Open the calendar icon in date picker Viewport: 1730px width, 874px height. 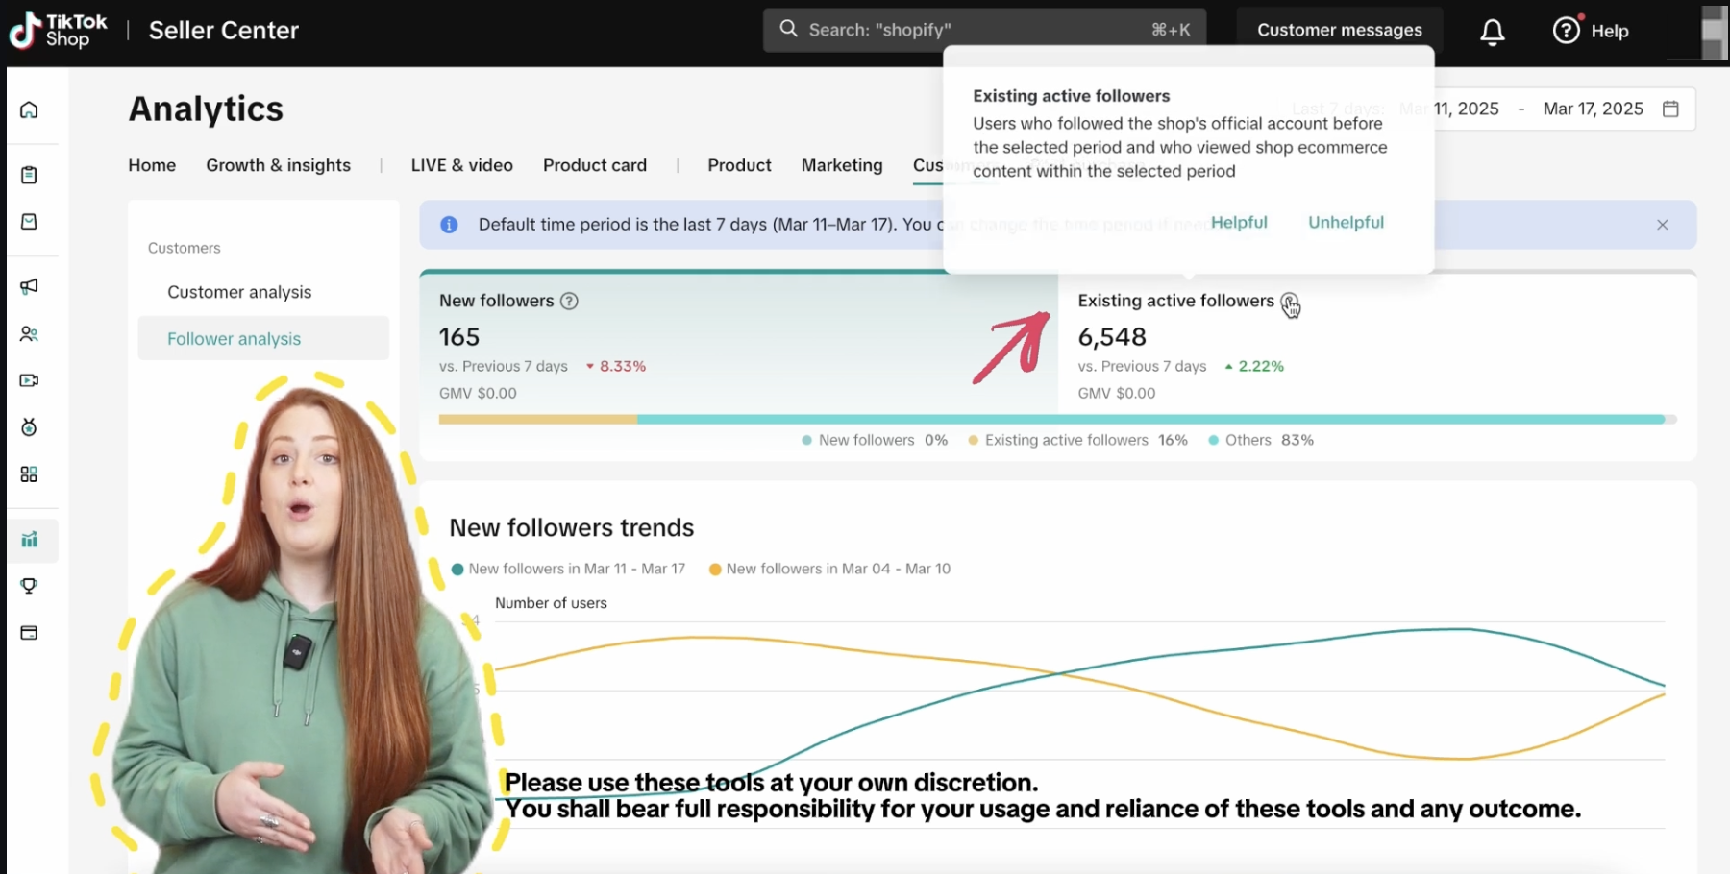1670,109
